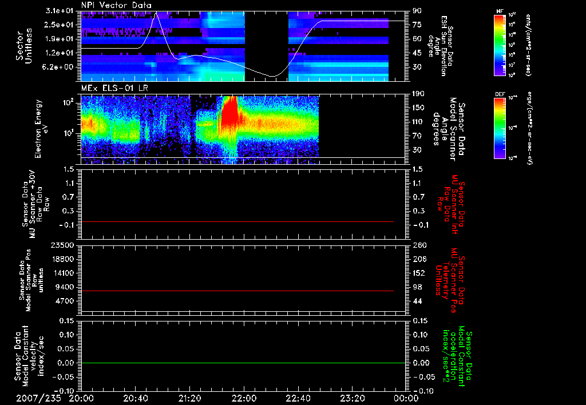Click the NF color bar legend
This screenshot has width=586, height=405.
pos(500,45)
